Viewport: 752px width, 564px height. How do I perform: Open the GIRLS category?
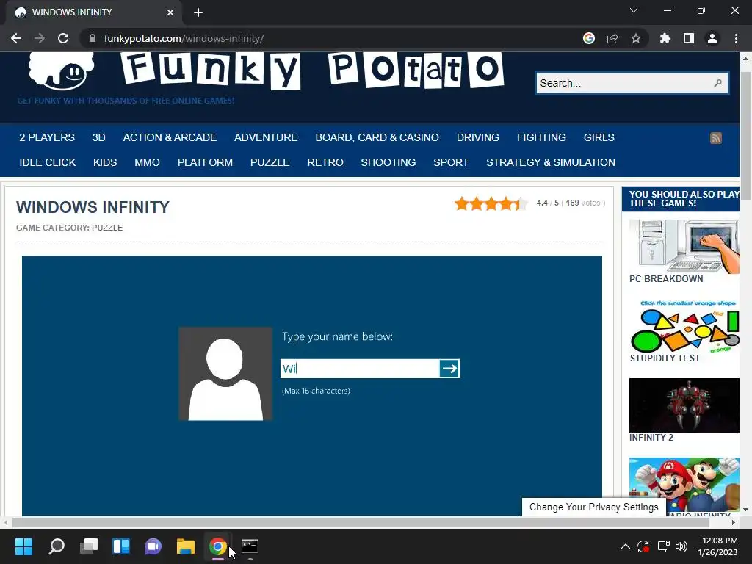[x=599, y=137]
